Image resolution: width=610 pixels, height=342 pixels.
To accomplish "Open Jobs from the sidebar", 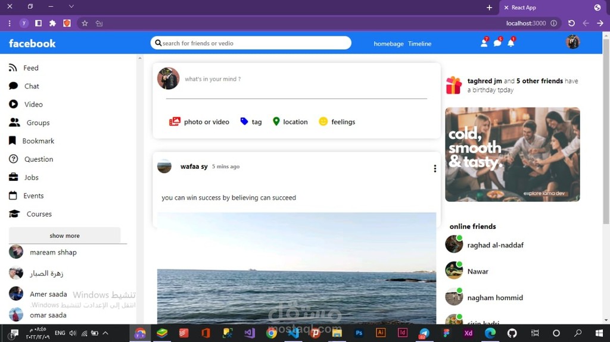I will pos(24,178).
